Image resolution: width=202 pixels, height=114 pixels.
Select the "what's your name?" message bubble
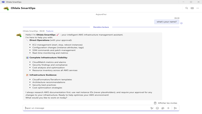point(167,22)
